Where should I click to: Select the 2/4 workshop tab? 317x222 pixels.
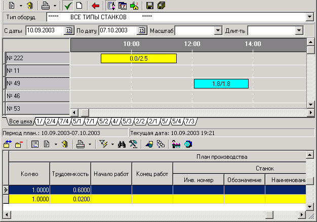point(51,121)
